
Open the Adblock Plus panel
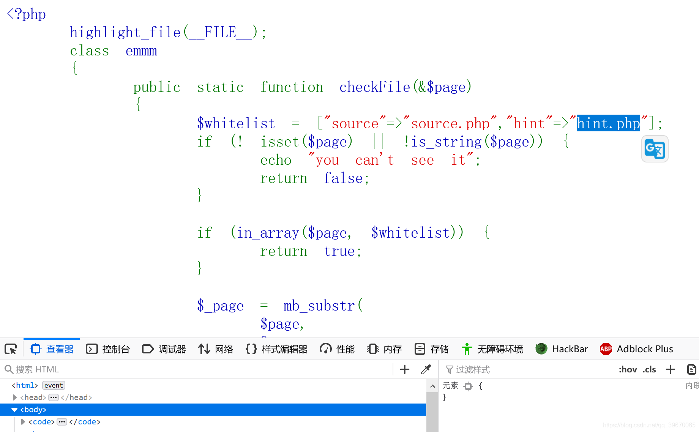[x=636, y=349]
